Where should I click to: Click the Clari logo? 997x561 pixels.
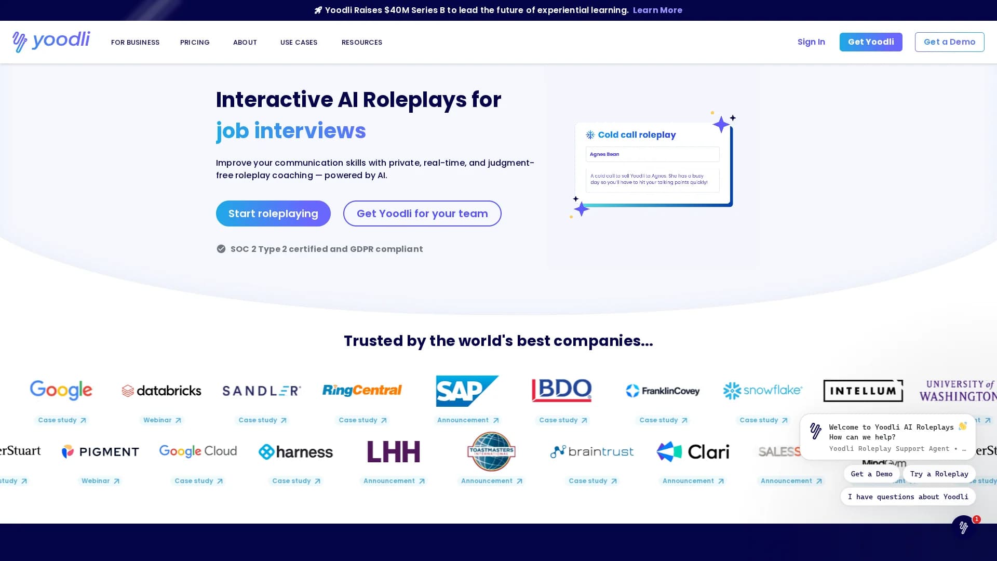[693, 451]
